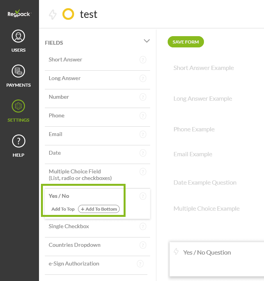Select the Single Checkbox field type

69,226
